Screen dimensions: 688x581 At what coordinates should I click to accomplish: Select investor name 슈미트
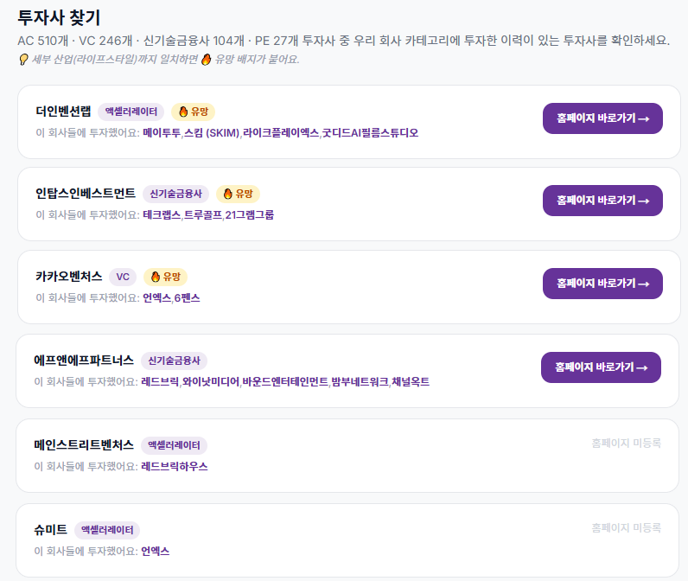pos(50,530)
